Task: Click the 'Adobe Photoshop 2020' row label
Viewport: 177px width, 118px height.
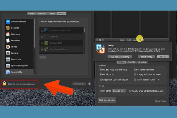Action: click(x=60, y=30)
